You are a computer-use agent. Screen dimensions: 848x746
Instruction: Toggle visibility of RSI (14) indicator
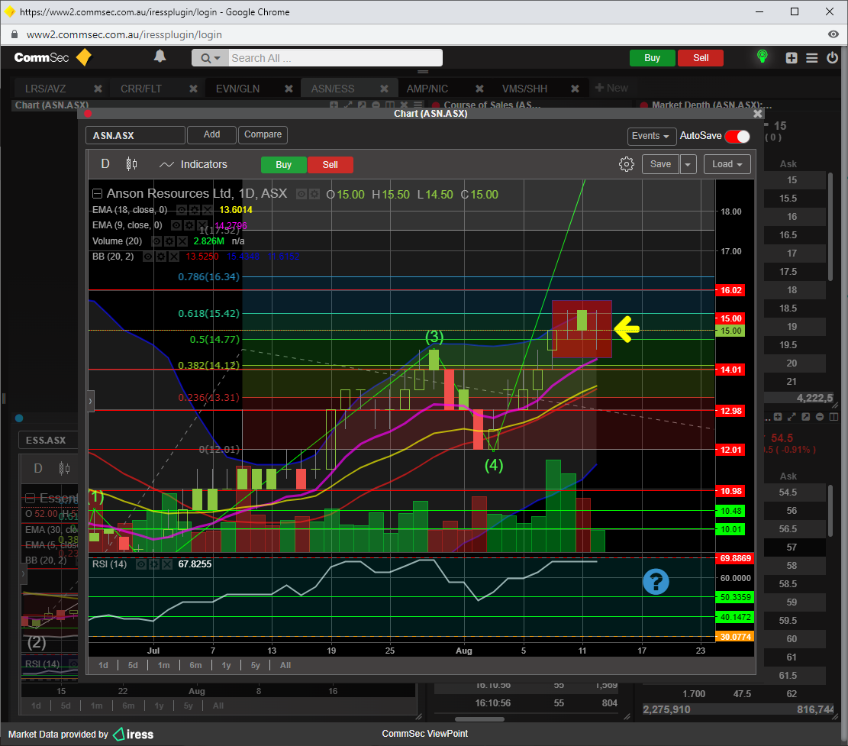(141, 564)
